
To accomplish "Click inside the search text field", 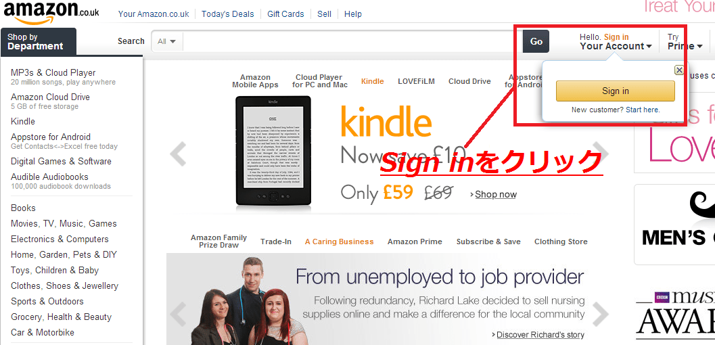I will (352, 41).
